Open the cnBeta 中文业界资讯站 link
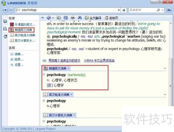 pos(99,61)
